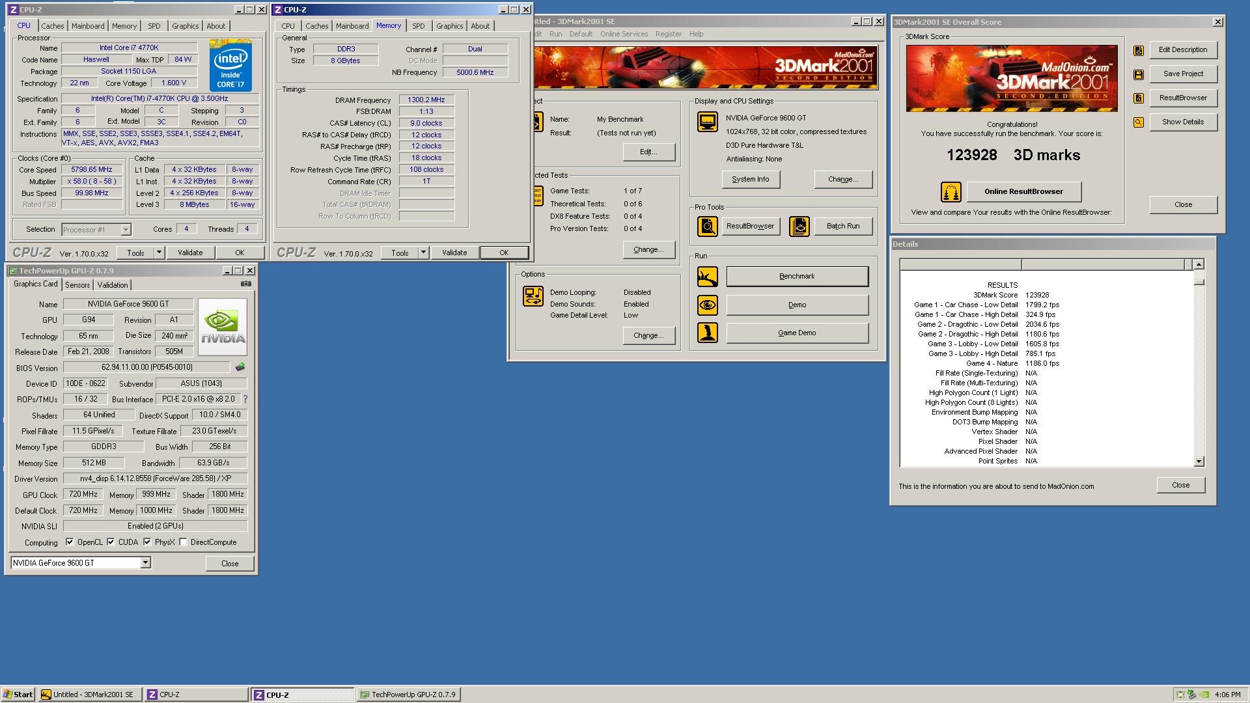Click the BIOS save chip icon in GPU-Z
Image resolution: width=1250 pixels, height=703 pixels.
240,367
